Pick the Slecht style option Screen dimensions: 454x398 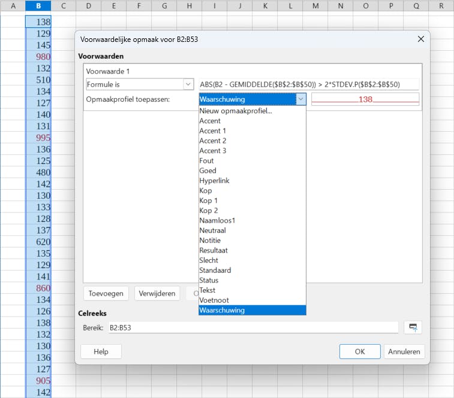[x=252, y=260]
